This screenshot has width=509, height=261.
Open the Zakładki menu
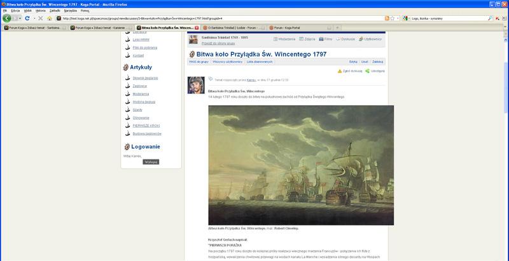pyautogui.click(x=55, y=11)
